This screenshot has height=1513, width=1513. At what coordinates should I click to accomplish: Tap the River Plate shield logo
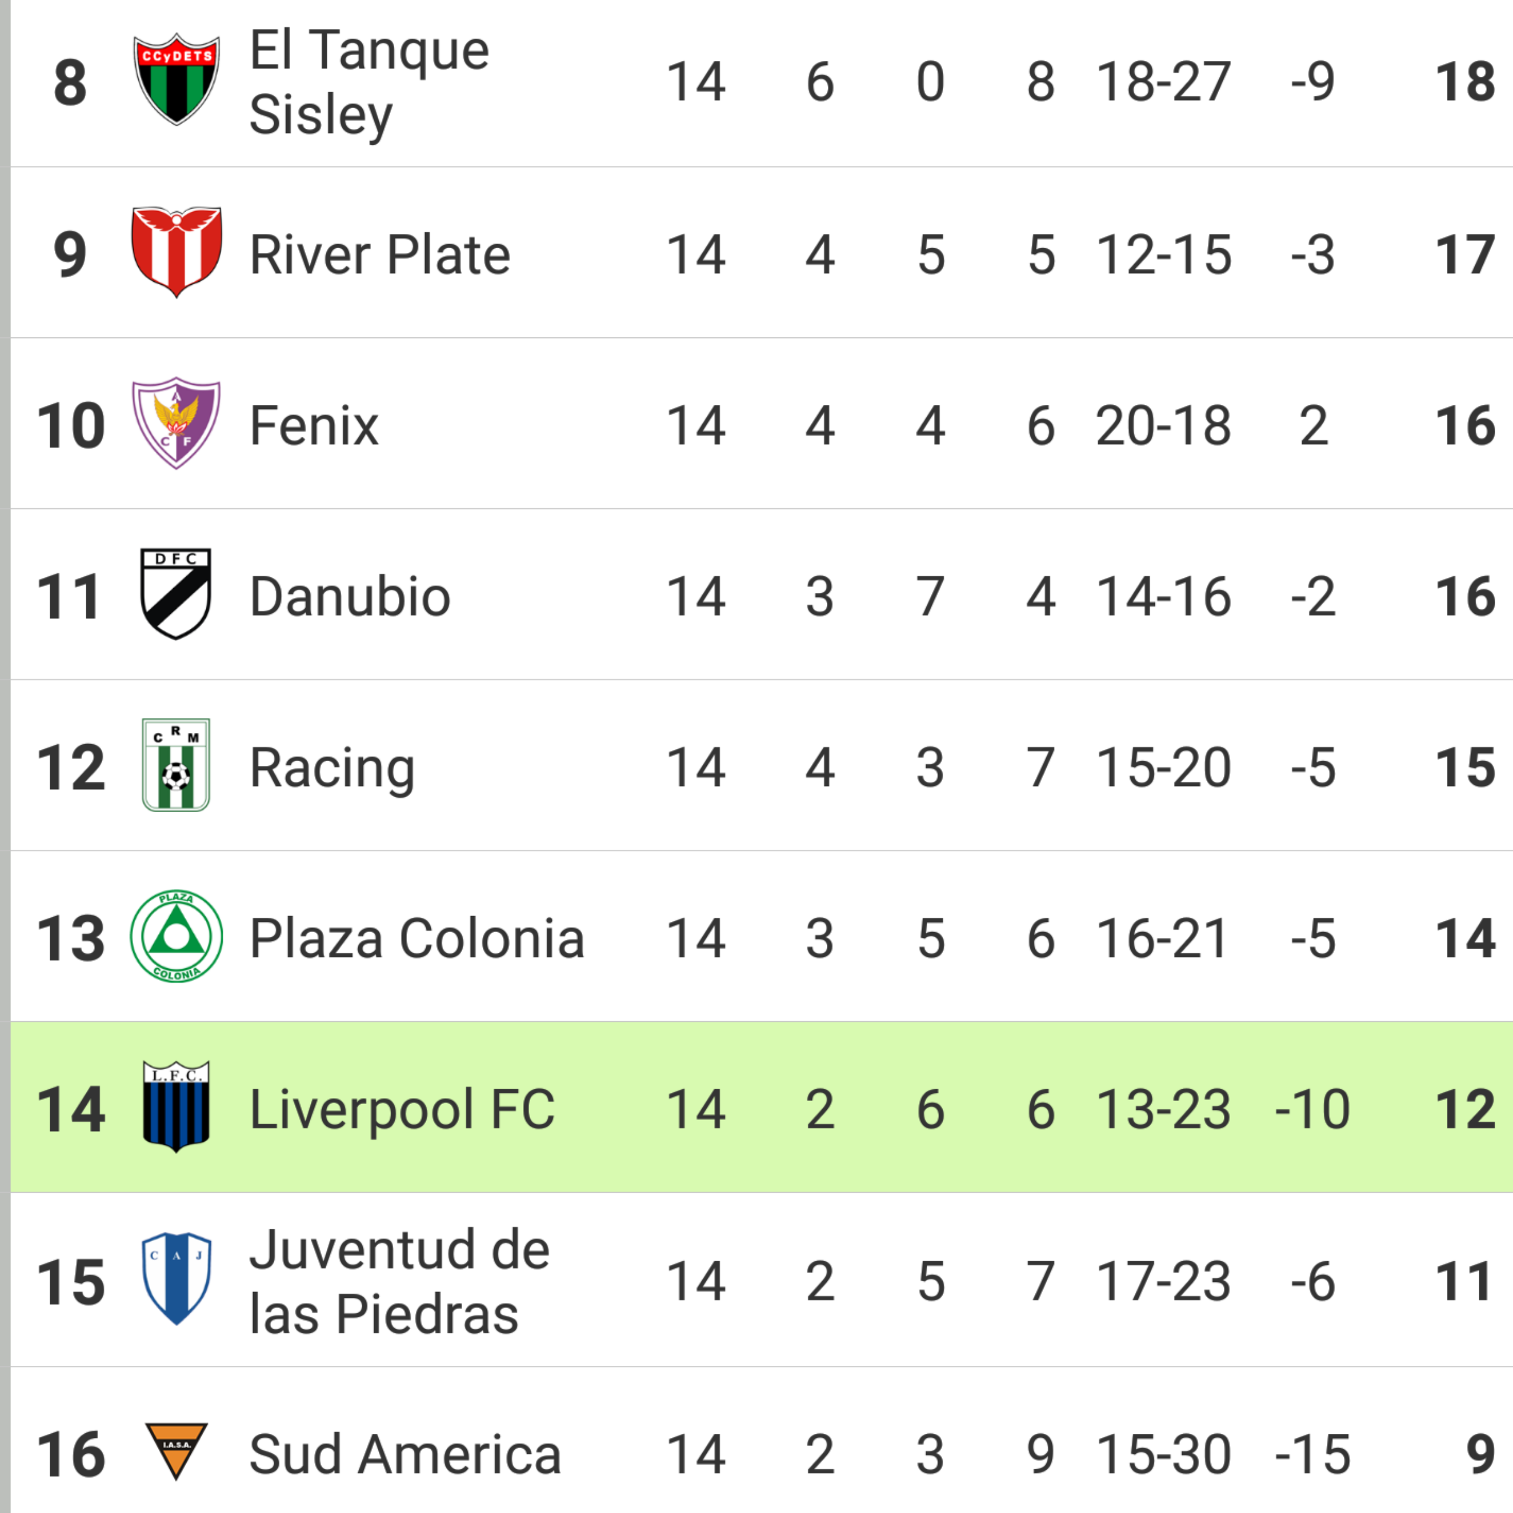[176, 251]
